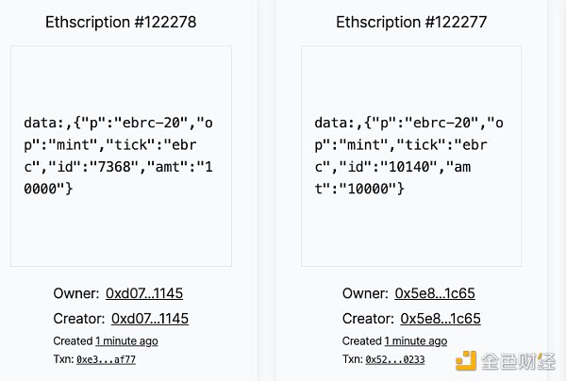Open transaction link 0xe3...af77

(x=106, y=359)
